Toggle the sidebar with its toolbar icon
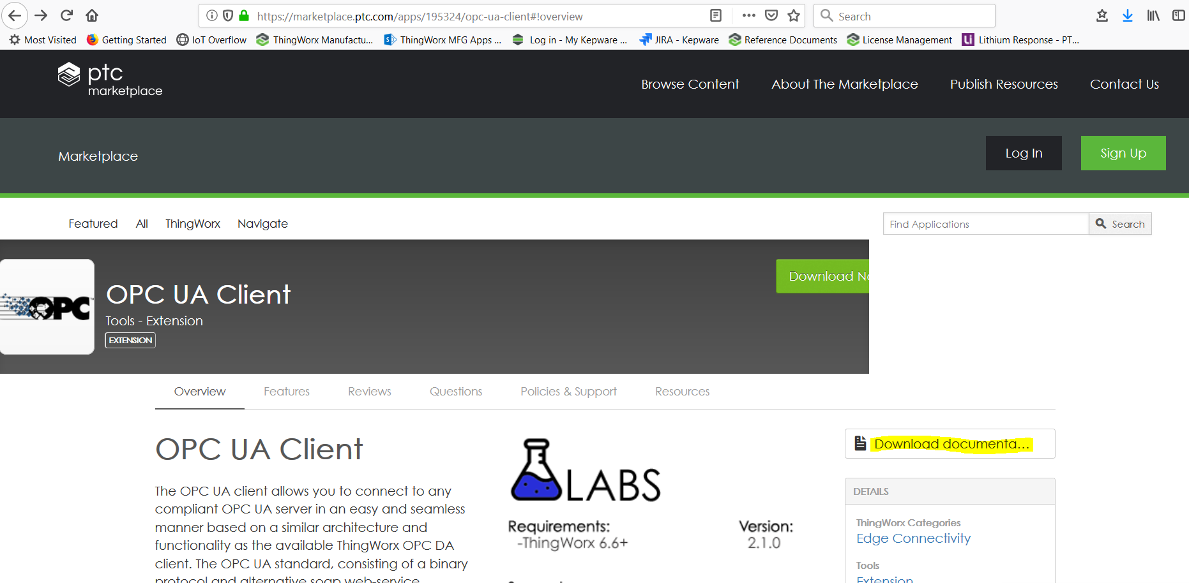The height and width of the screenshot is (583, 1189). (x=1179, y=15)
